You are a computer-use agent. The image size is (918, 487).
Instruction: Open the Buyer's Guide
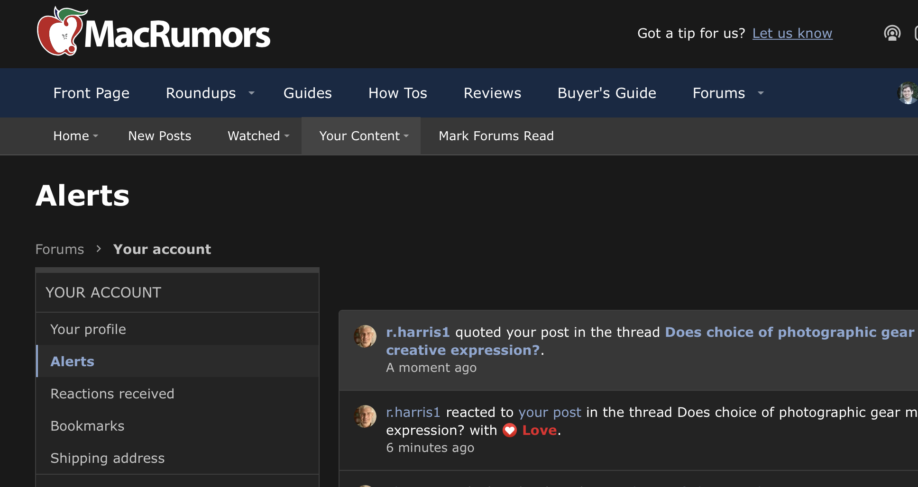point(607,93)
